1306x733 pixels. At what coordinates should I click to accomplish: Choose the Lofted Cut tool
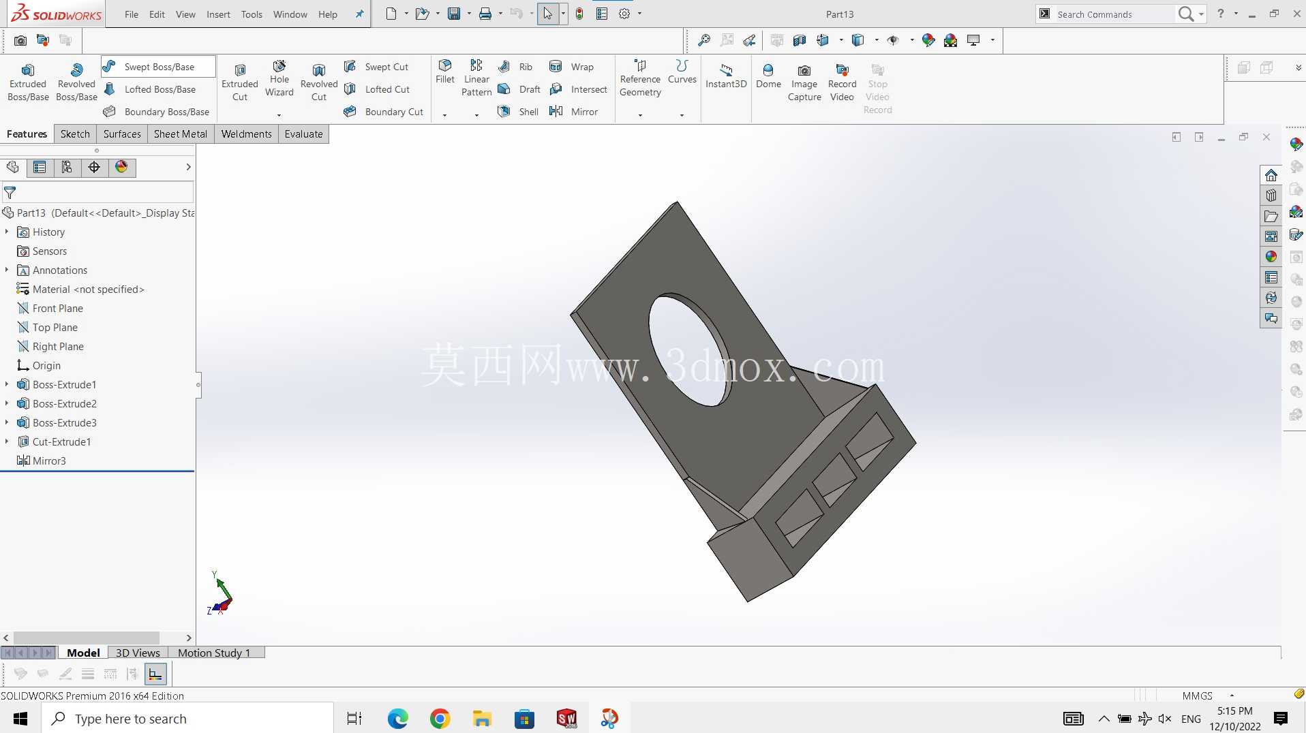tap(377, 89)
